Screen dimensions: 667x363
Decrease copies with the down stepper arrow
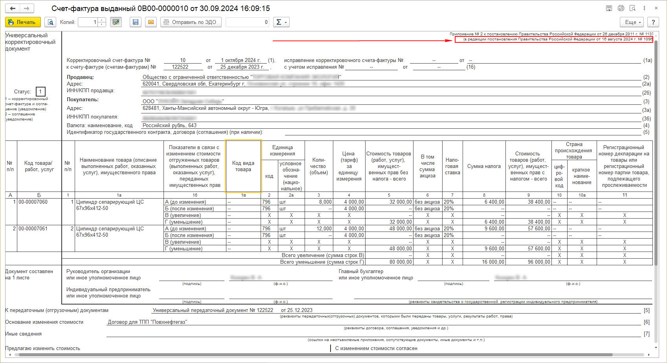coord(102,25)
